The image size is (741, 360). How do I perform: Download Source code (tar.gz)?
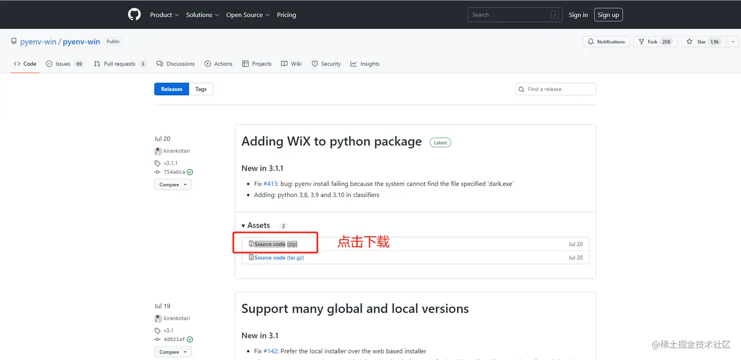(x=279, y=257)
